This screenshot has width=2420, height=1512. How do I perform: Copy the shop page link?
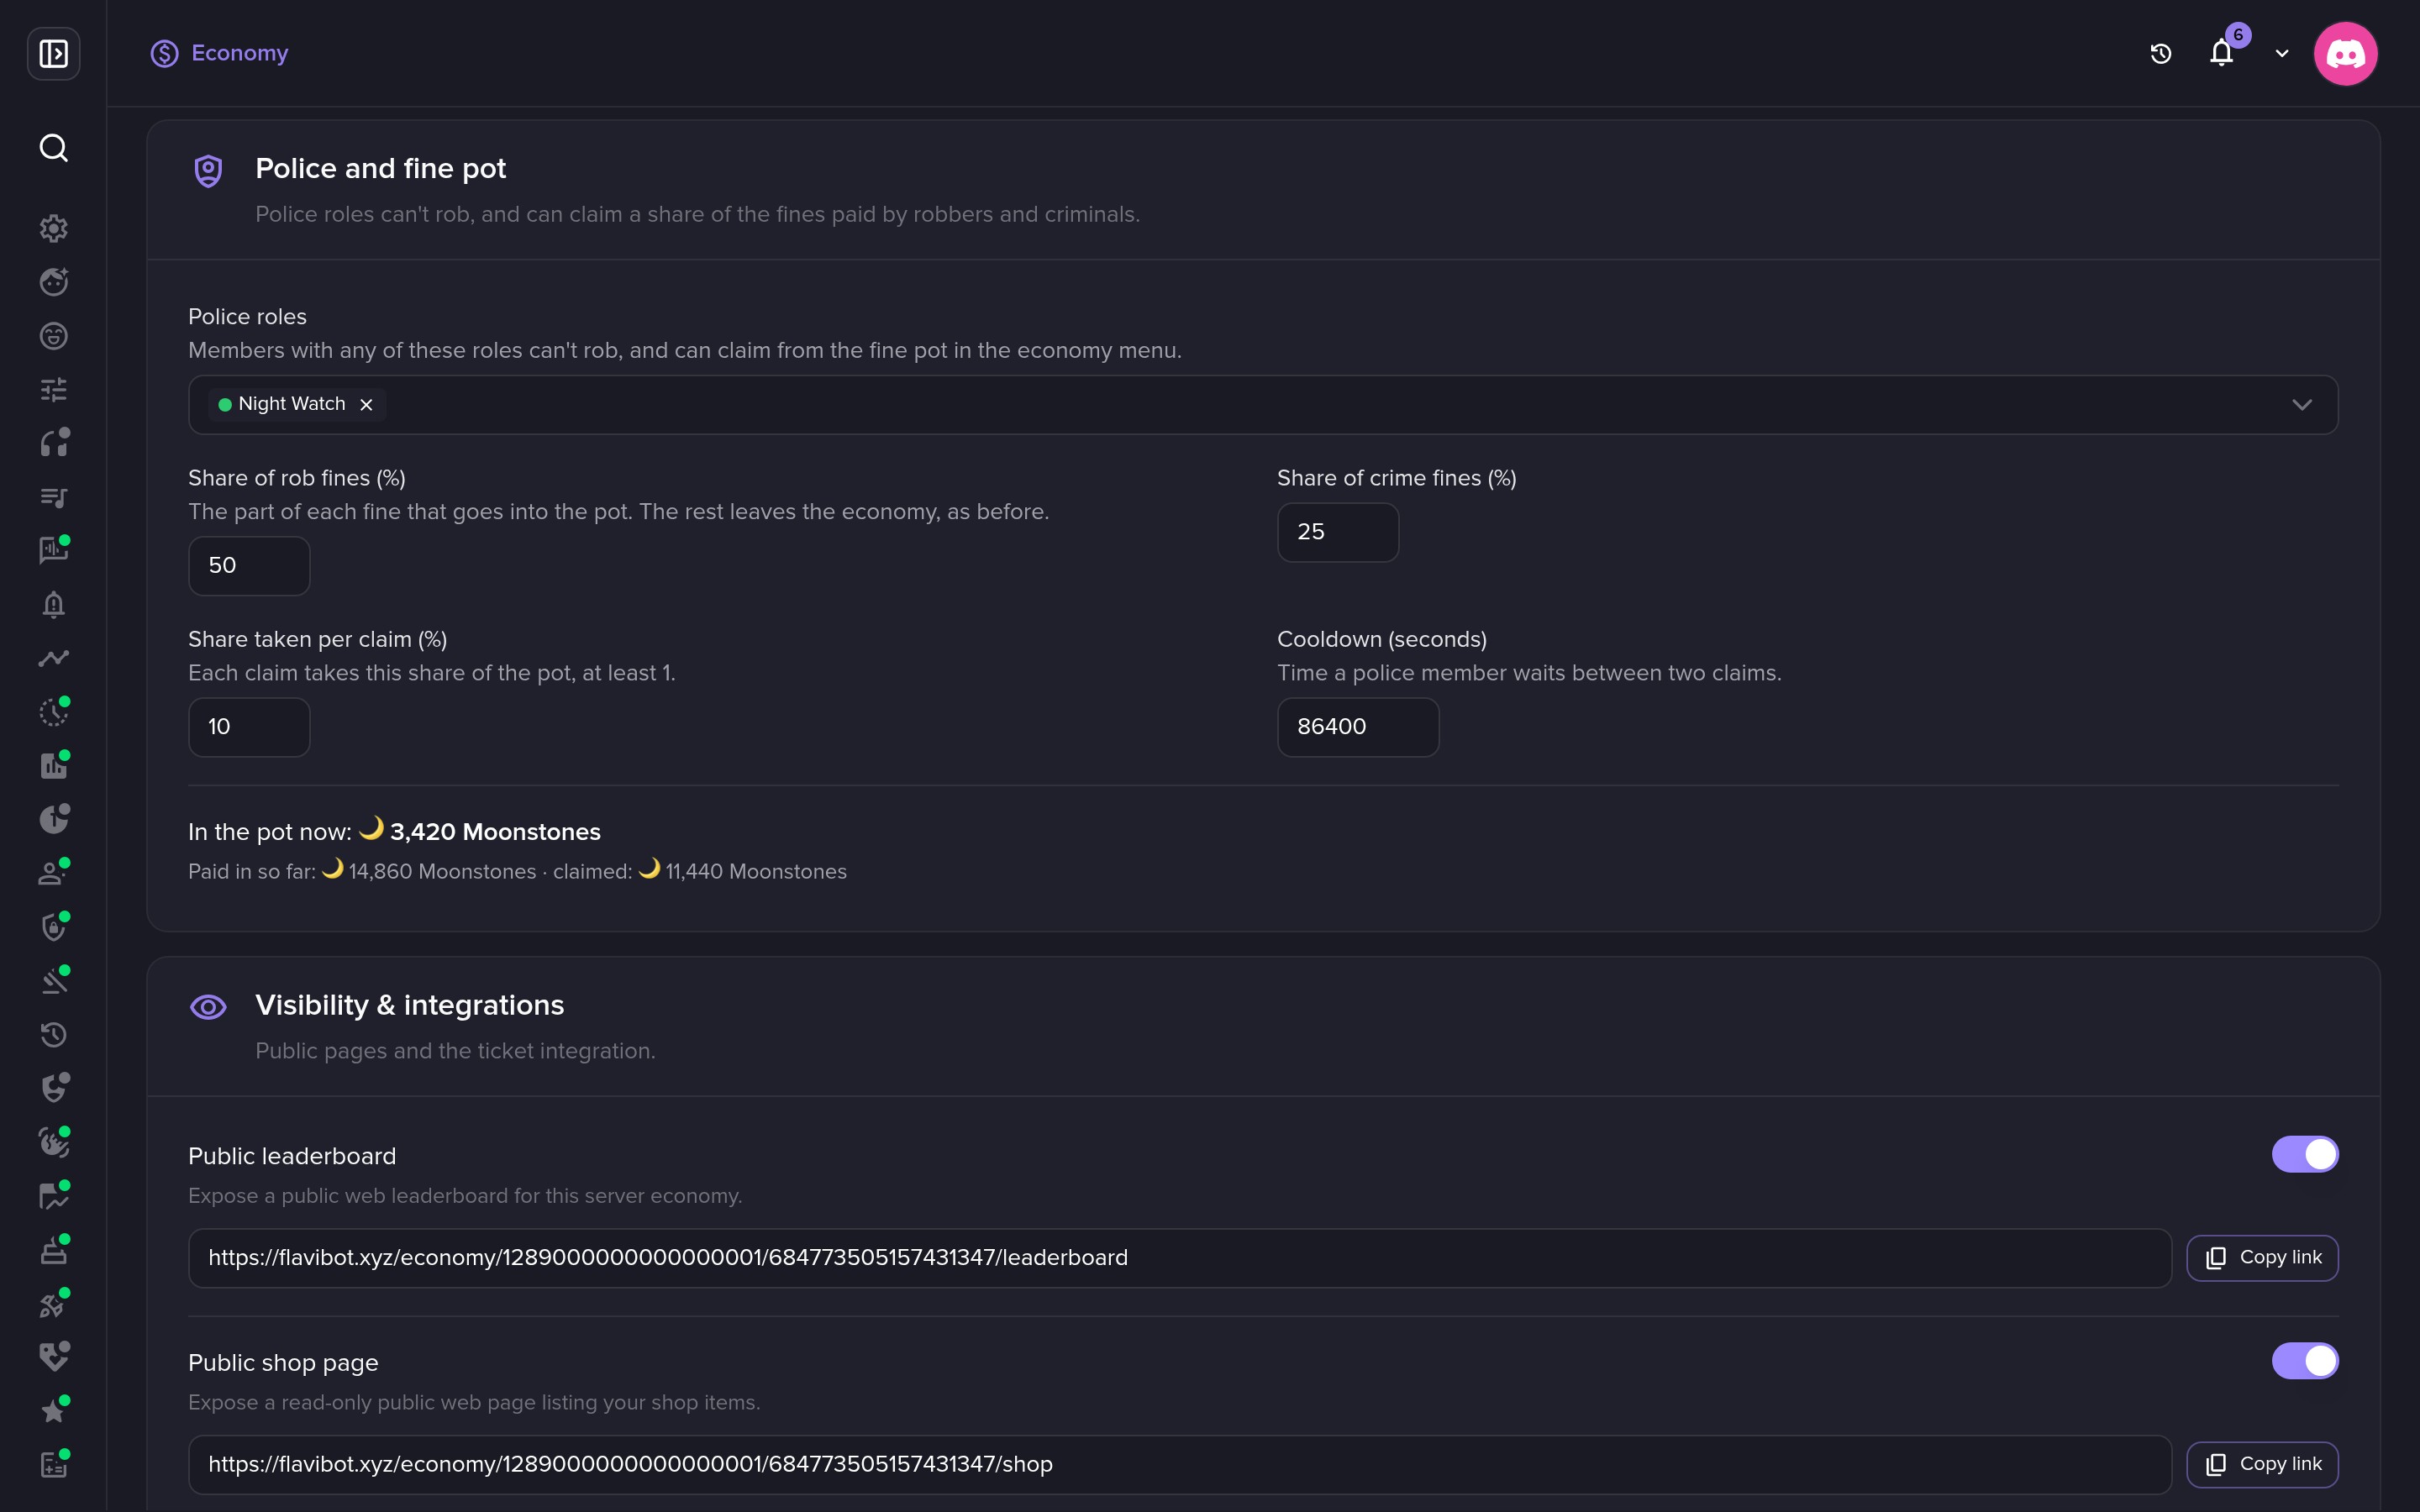pyautogui.click(x=2262, y=1465)
